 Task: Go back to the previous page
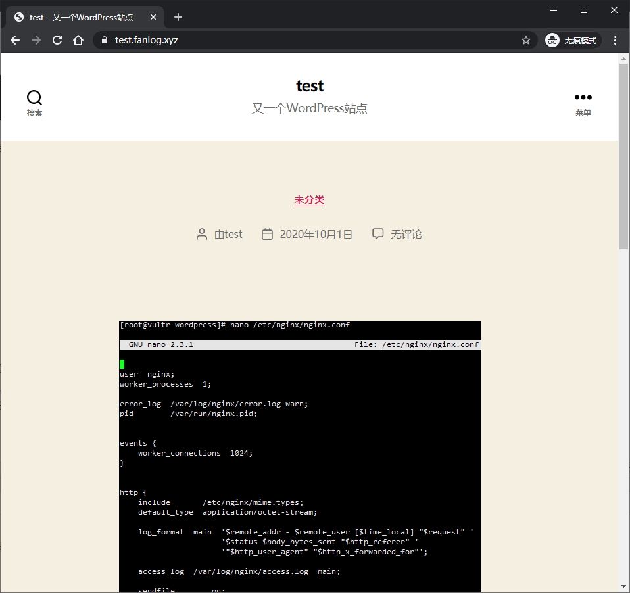[15, 40]
